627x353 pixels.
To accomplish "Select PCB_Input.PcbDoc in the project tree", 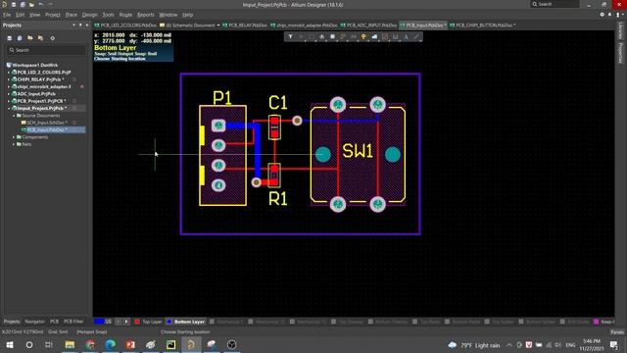I will pyautogui.click(x=47, y=130).
